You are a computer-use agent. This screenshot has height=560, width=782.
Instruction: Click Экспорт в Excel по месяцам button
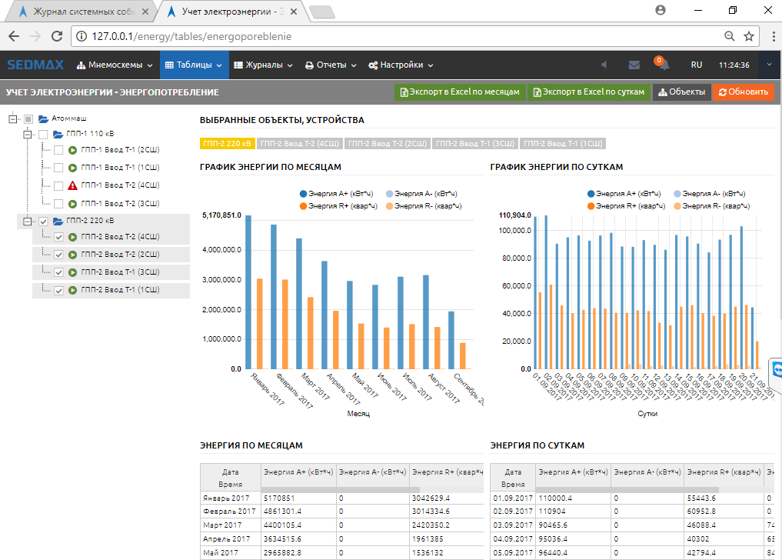tap(460, 92)
